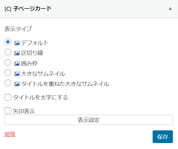Image resolution: width=178 pixels, height=149 pixels.
Task: Click the デフォルト label text
Action: [x=35, y=43]
